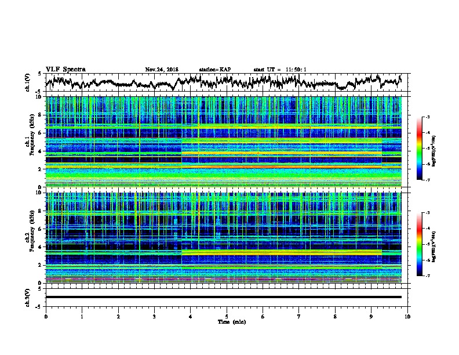Viewport: 459px width, 355px height.
Task: Click the ch.1 voltage waveform trace
Action: coord(223,82)
